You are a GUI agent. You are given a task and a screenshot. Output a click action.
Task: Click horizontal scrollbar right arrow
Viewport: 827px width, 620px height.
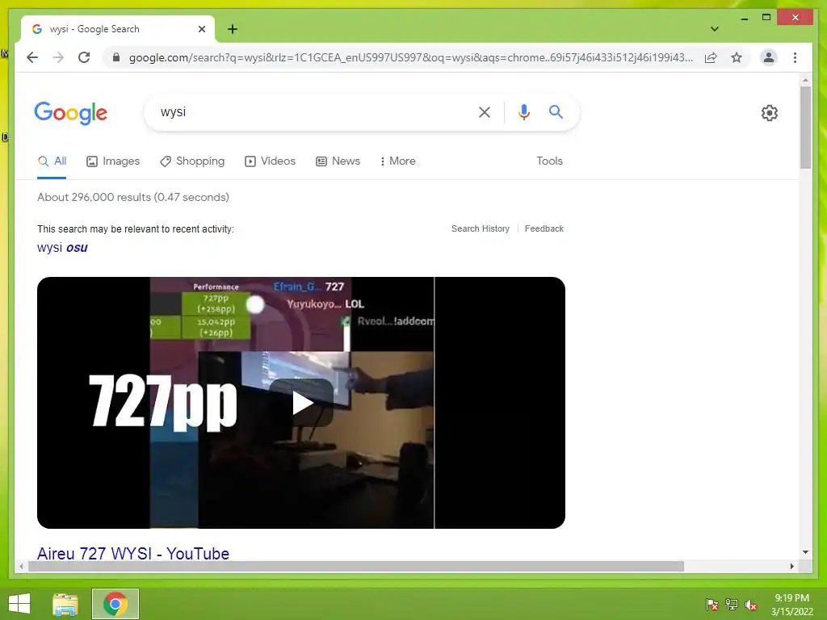[x=792, y=567]
